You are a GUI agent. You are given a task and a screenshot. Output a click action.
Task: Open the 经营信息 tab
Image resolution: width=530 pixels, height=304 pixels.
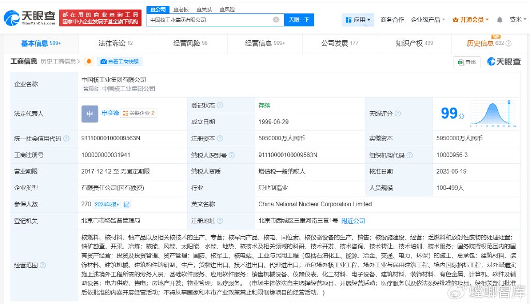click(264, 43)
